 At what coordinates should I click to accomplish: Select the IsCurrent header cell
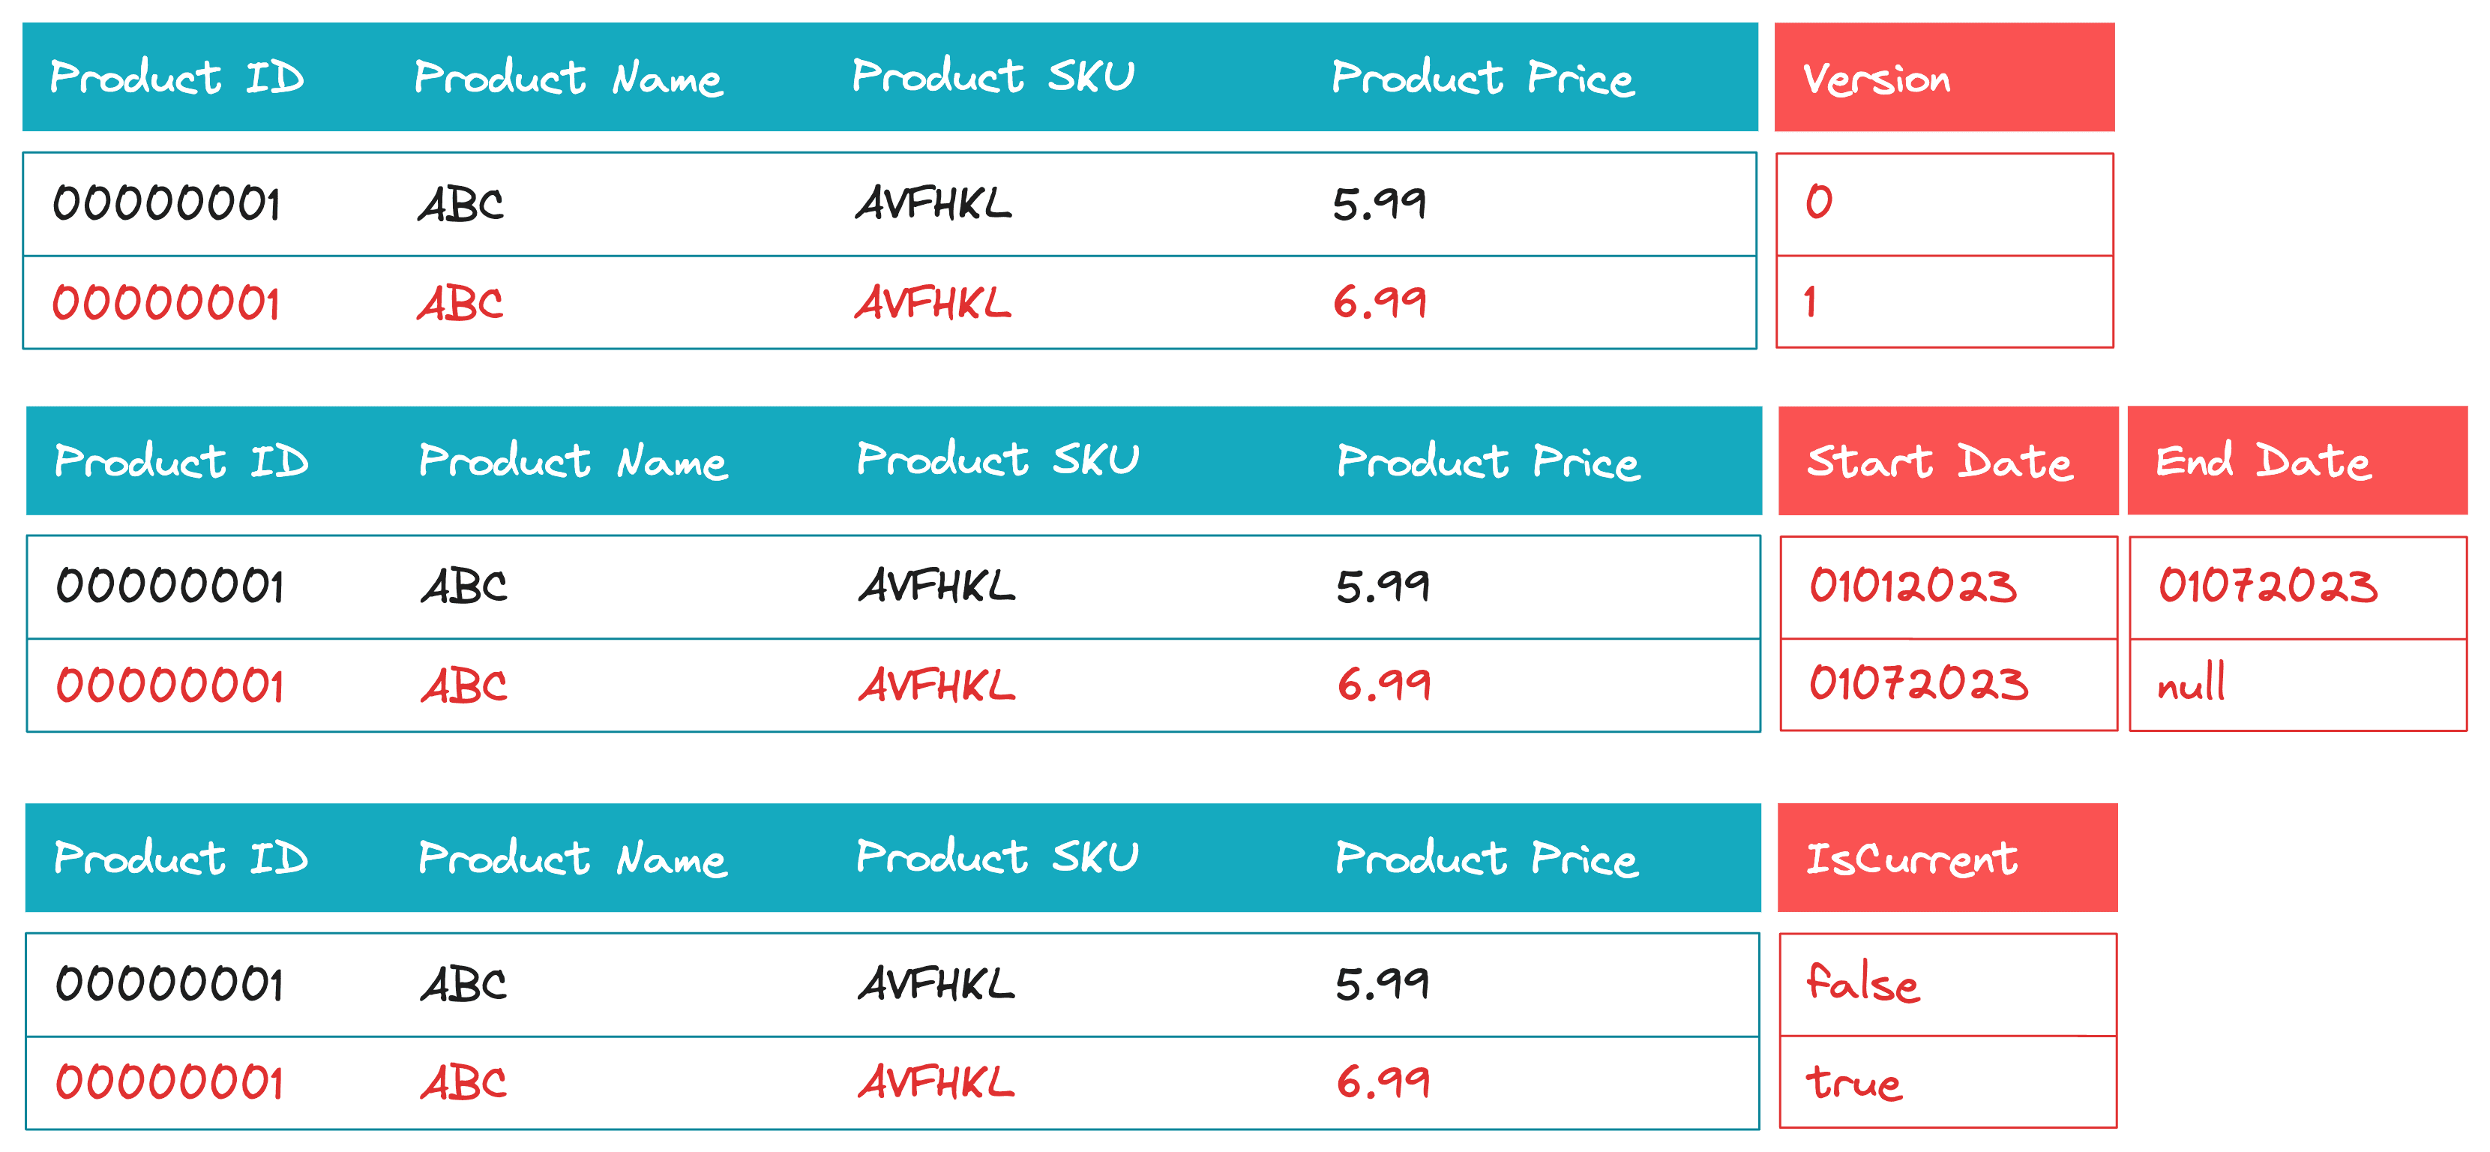1948,858
